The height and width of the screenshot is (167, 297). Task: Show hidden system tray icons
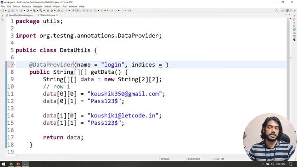tap(263, 164)
